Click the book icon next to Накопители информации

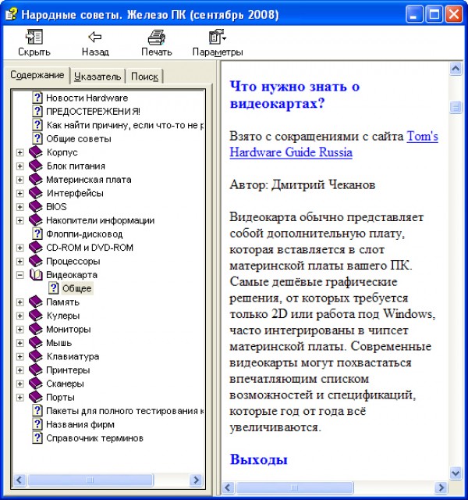pos(36,220)
